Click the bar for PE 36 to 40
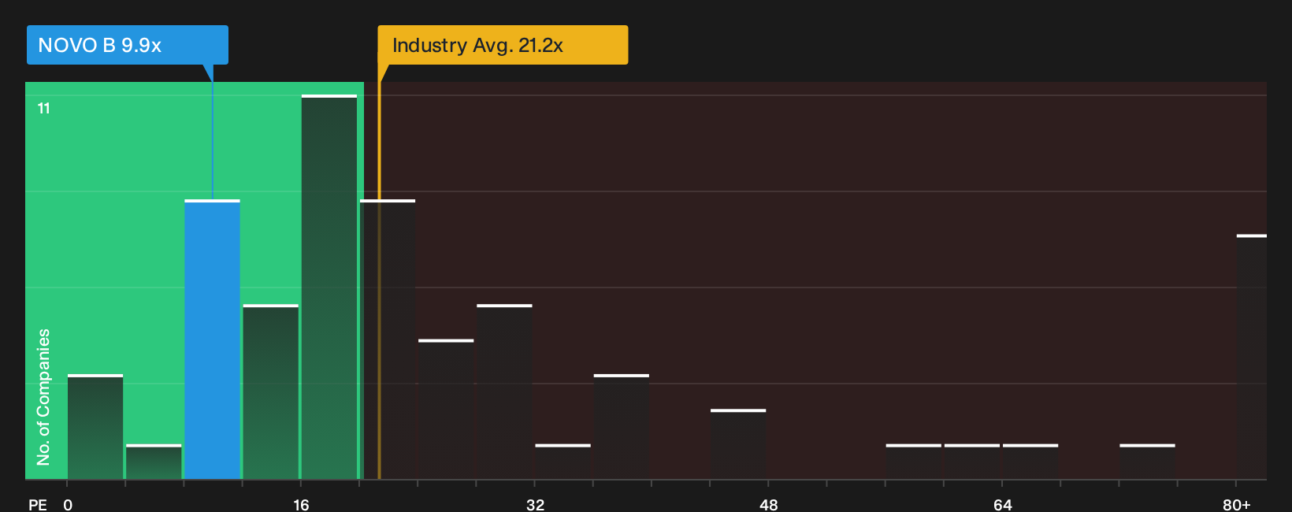This screenshot has height=512, width=1292. (x=622, y=426)
